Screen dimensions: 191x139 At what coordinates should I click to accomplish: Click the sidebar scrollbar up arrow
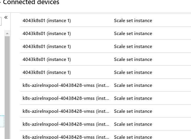[7, 33]
